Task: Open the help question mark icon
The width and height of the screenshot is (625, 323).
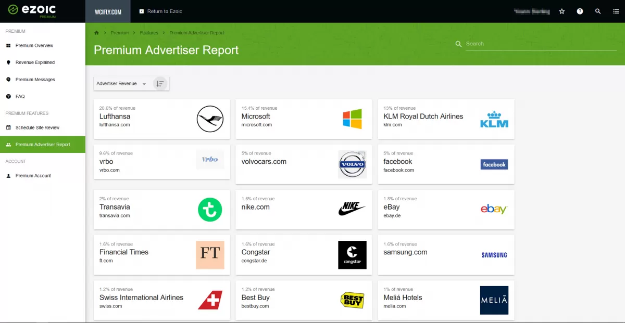Action: coord(580,11)
